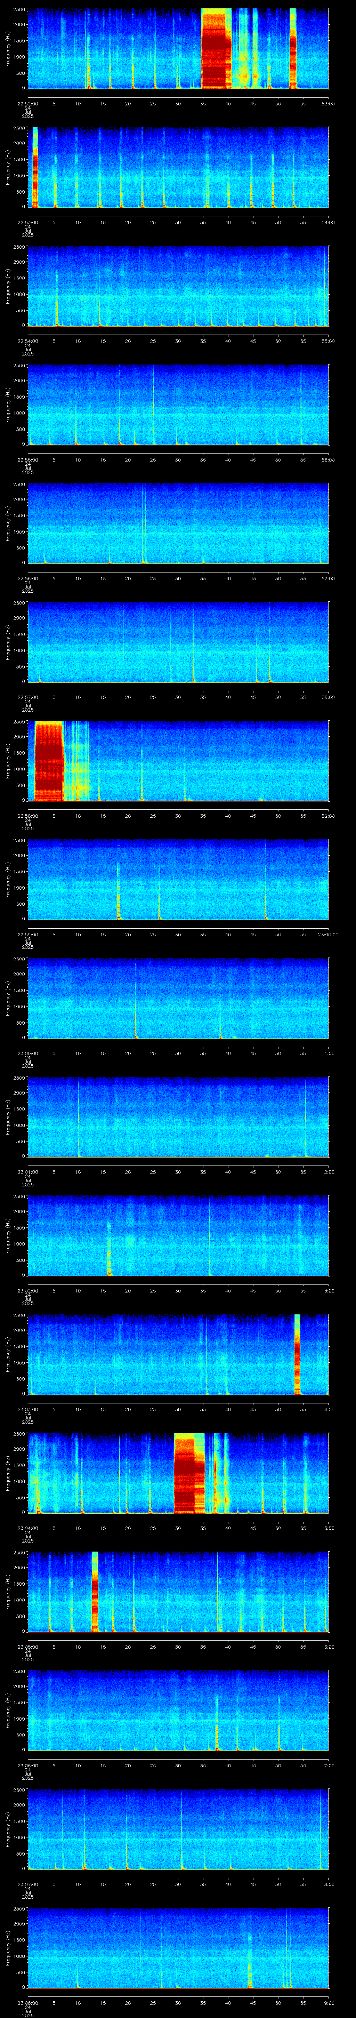Select the '22:58:00' time axis label
This screenshot has width=356, height=2018.
(27, 816)
